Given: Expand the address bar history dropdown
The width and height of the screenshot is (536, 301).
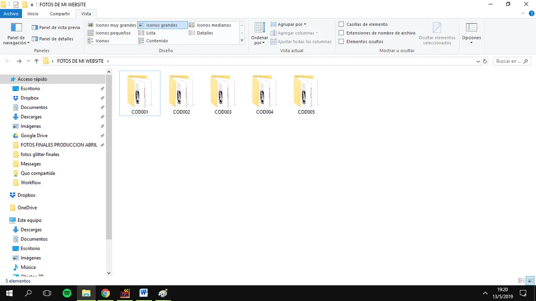Looking at the screenshot, I should tap(478, 61).
